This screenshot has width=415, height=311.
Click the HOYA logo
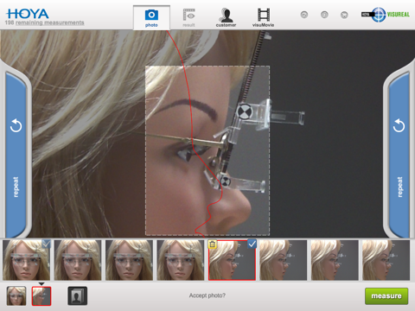[x=28, y=14]
